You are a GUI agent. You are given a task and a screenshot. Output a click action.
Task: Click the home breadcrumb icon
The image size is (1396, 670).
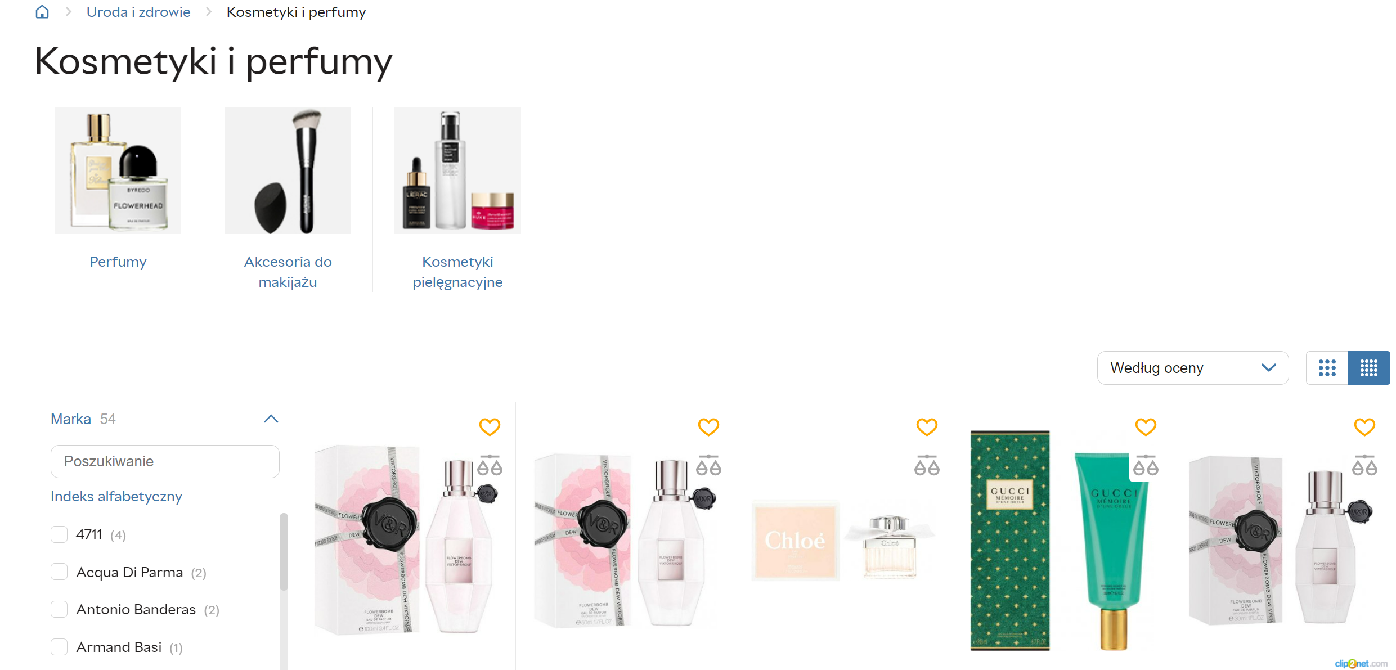pos(42,12)
